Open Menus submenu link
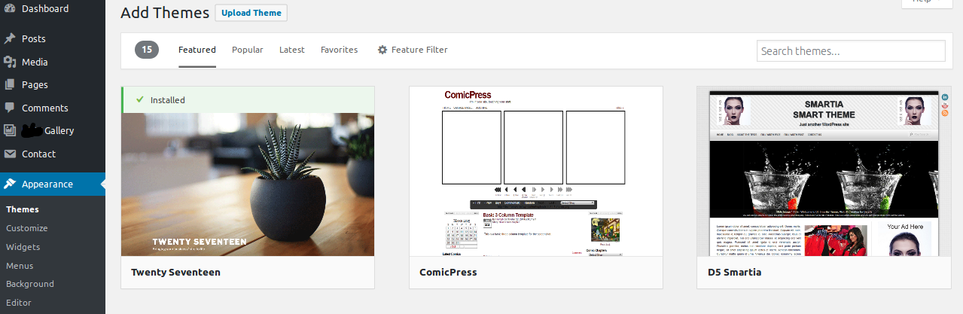This screenshot has height=314, width=963. [20, 266]
